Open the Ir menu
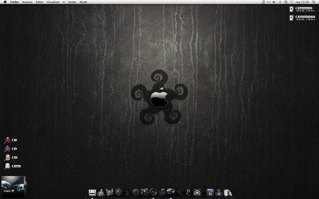 (x=64, y=2)
